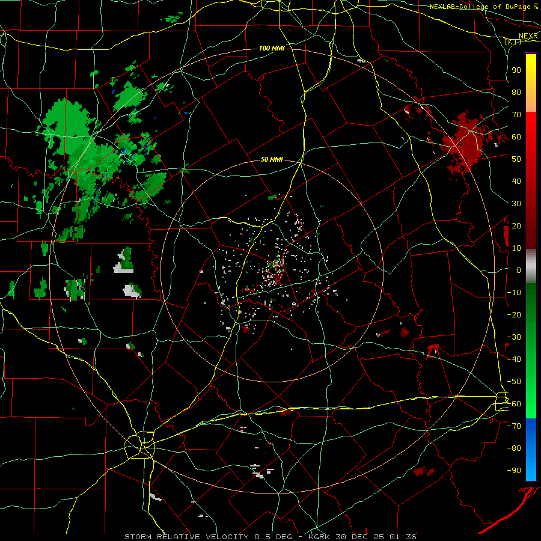Screen dimensions: 541x541
Task: Click the positive 70 velocity scale label
Action: point(516,115)
